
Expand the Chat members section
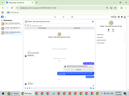tap(111, 37)
